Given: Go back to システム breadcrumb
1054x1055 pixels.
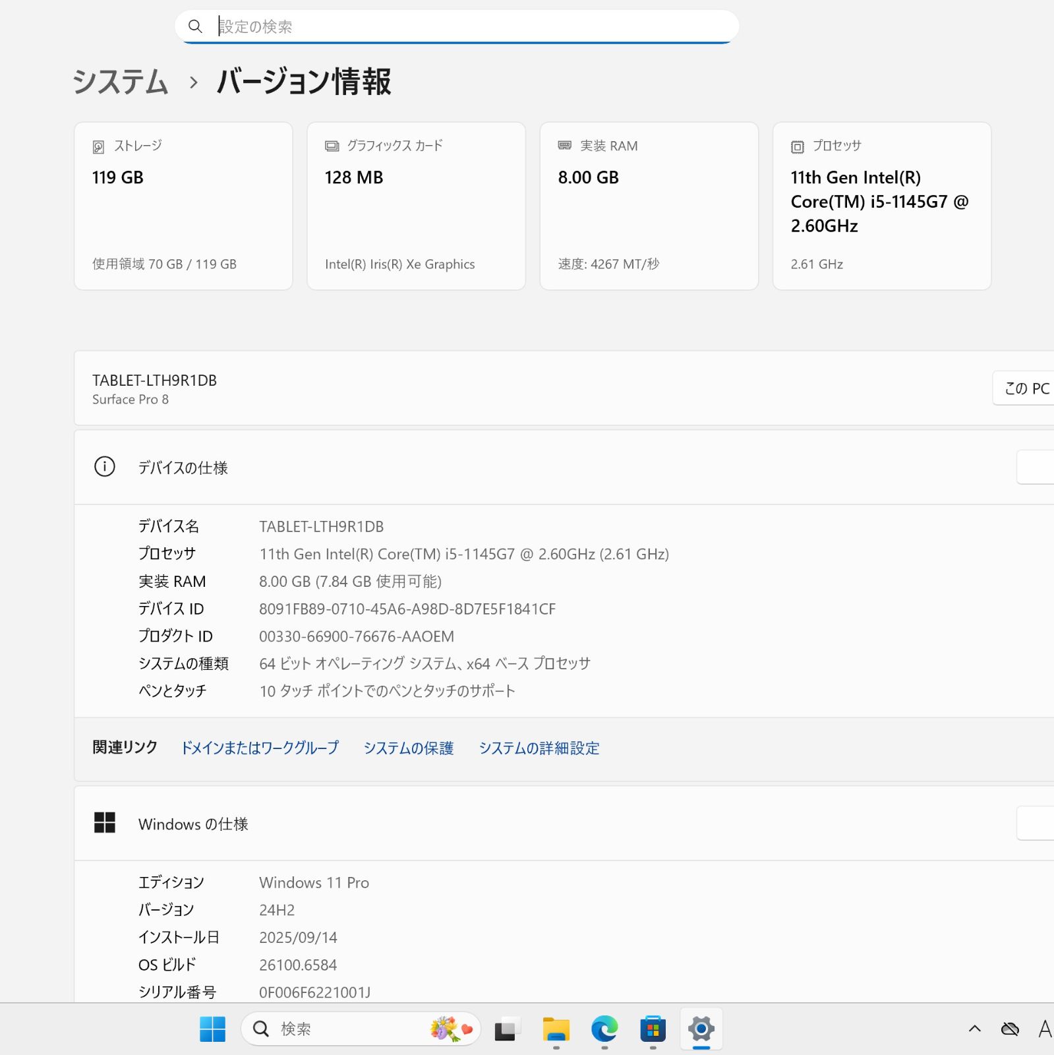Looking at the screenshot, I should click(x=121, y=82).
